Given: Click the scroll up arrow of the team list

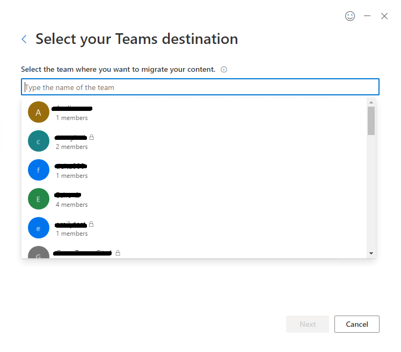Looking at the screenshot, I should tap(371, 102).
